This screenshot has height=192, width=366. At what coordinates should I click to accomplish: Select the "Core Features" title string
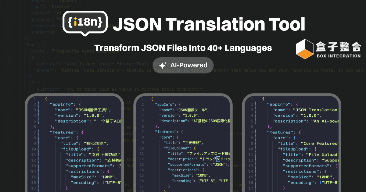[320, 144]
